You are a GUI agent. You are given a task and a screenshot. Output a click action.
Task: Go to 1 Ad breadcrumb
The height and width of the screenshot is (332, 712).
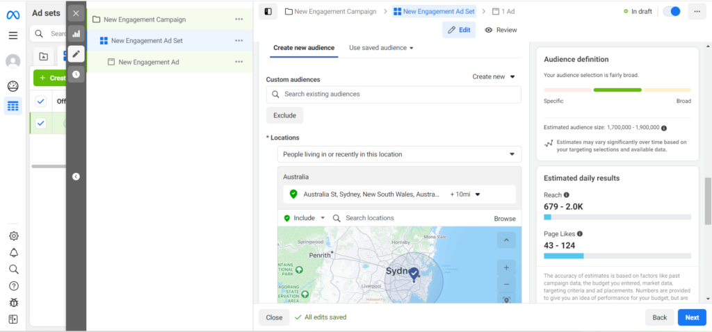(x=503, y=11)
